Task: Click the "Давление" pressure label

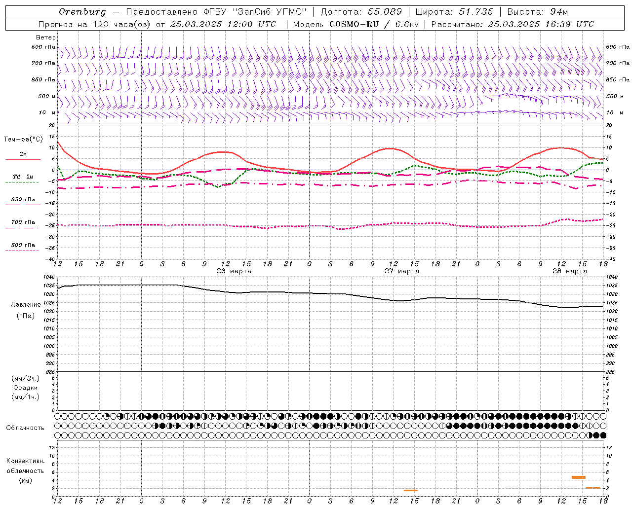Action: tap(26, 305)
